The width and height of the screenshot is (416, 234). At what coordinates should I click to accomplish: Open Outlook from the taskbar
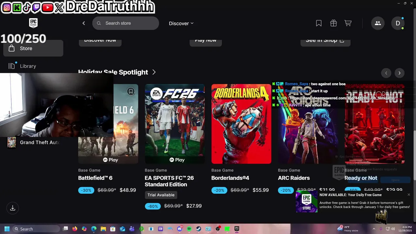(x=123, y=229)
